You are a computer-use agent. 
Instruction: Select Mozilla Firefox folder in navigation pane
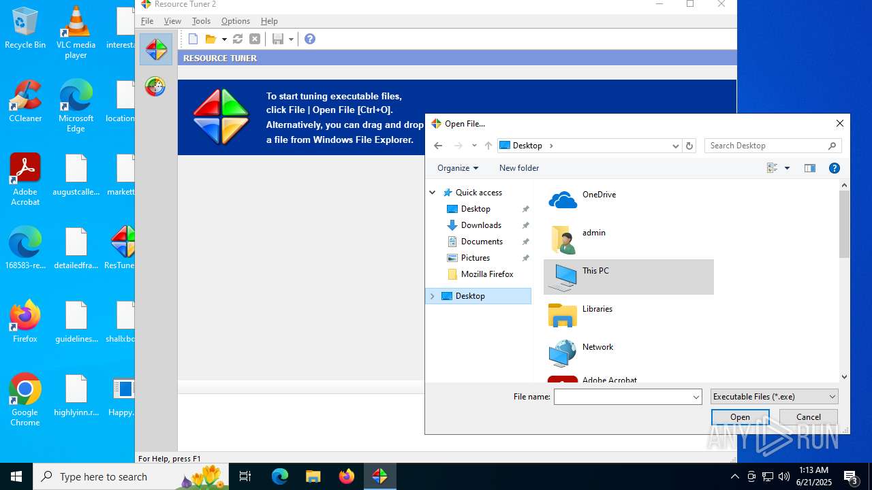click(x=487, y=274)
